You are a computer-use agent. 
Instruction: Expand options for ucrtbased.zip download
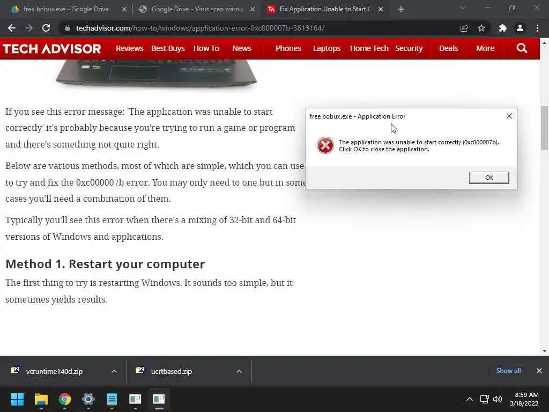tap(239, 371)
